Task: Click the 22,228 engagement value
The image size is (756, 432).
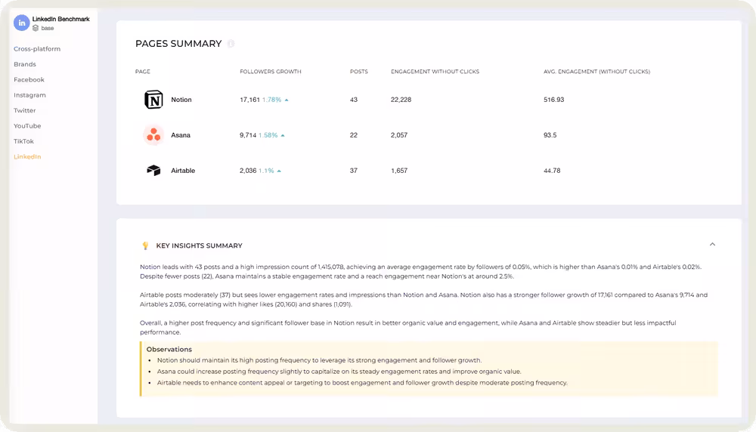Action: (x=401, y=100)
